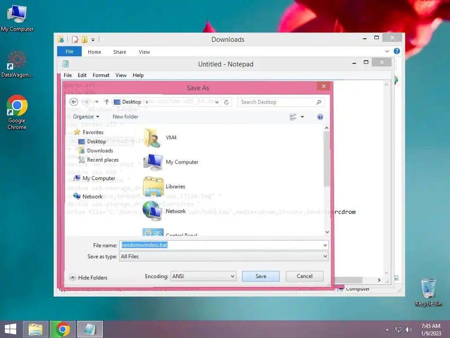Image resolution: width=450 pixels, height=338 pixels.
Task: Switch to Notepad taskbar button
Action: pyautogui.click(x=90, y=329)
